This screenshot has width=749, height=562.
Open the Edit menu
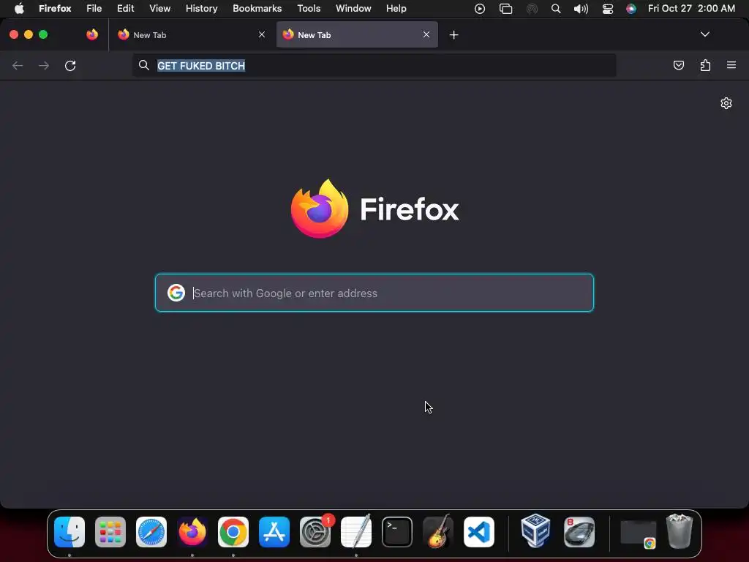pos(126,9)
